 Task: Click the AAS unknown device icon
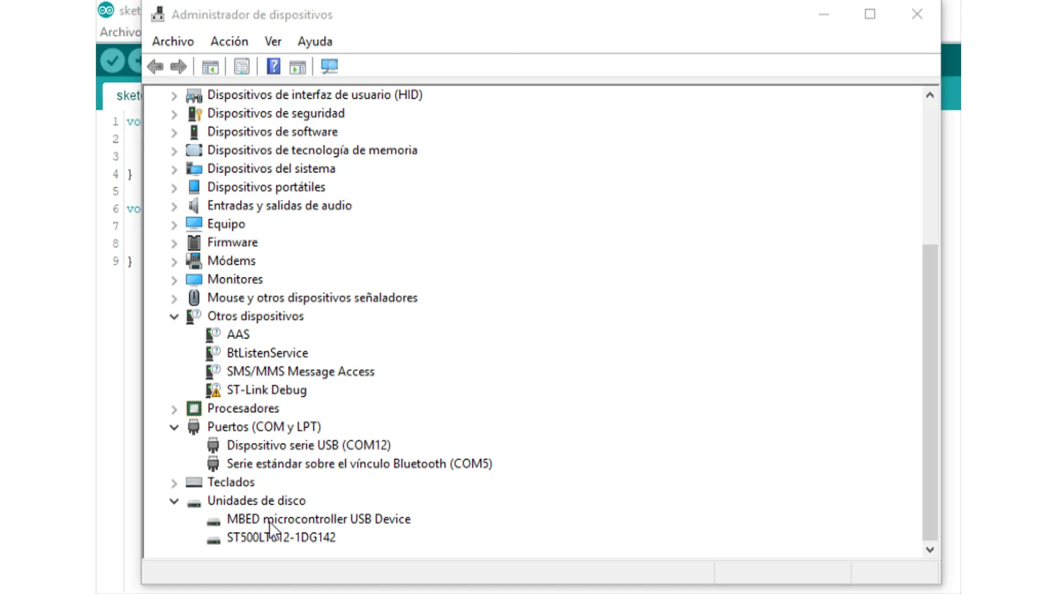pos(213,334)
